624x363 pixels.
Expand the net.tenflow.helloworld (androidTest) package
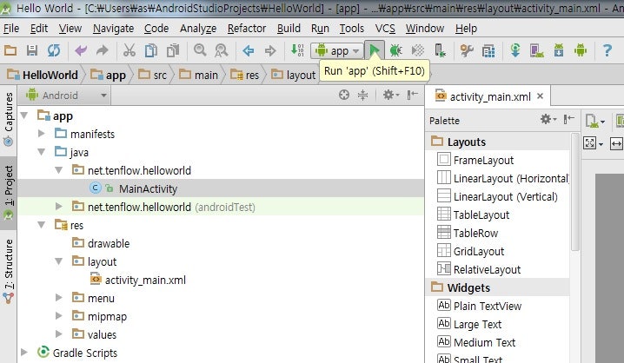59,207
